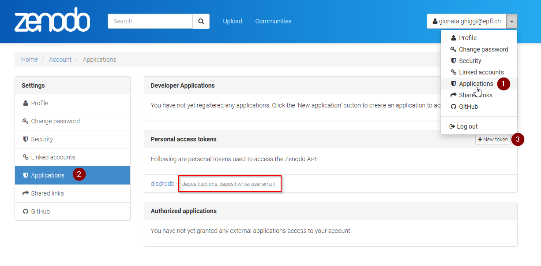Click the shield icon beside sidebar Security

[25, 139]
